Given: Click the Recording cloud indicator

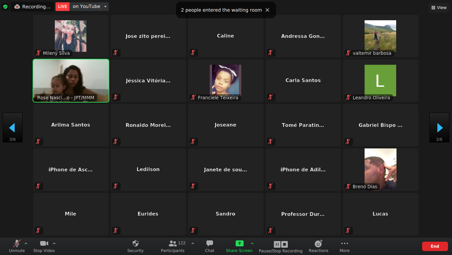Looking at the screenshot, I should 32,7.
